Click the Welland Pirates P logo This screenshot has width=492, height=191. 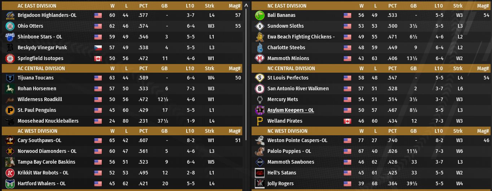click(260, 121)
